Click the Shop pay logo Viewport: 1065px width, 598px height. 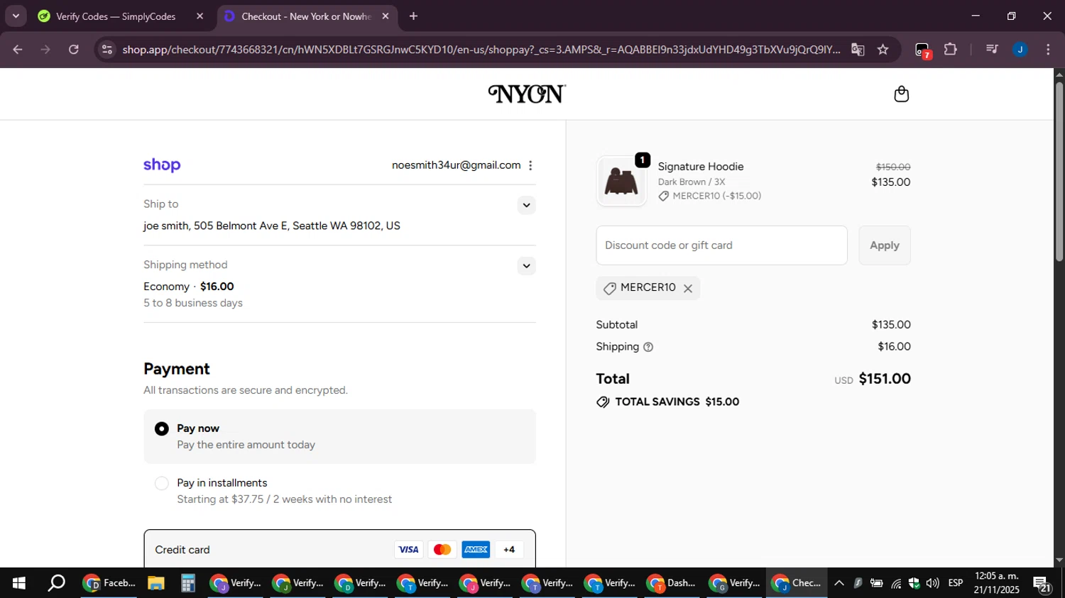pyautogui.click(x=162, y=165)
